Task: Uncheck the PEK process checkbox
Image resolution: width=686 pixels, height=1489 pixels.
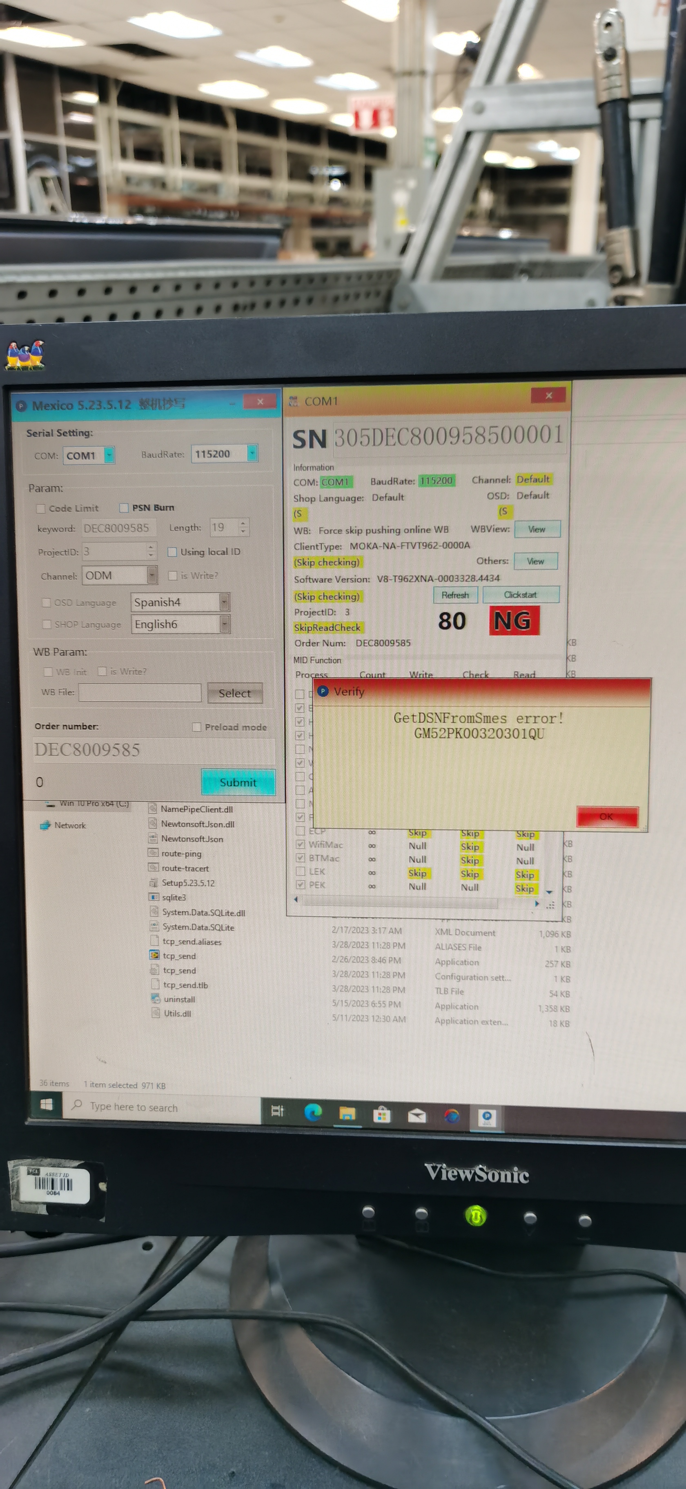Action: (x=300, y=885)
